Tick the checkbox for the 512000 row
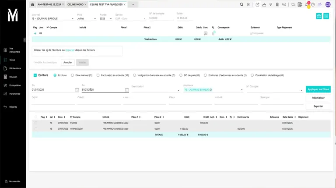Image resolution: width=336 pixels, height=188 pixels. pyautogui.click(x=36, y=123)
